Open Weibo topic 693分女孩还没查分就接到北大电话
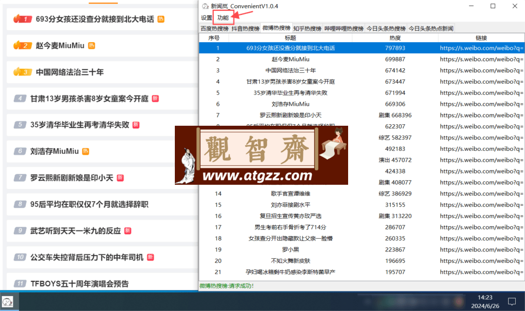Image resolution: width=525 pixels, height=311 pixels. [95, 19]
